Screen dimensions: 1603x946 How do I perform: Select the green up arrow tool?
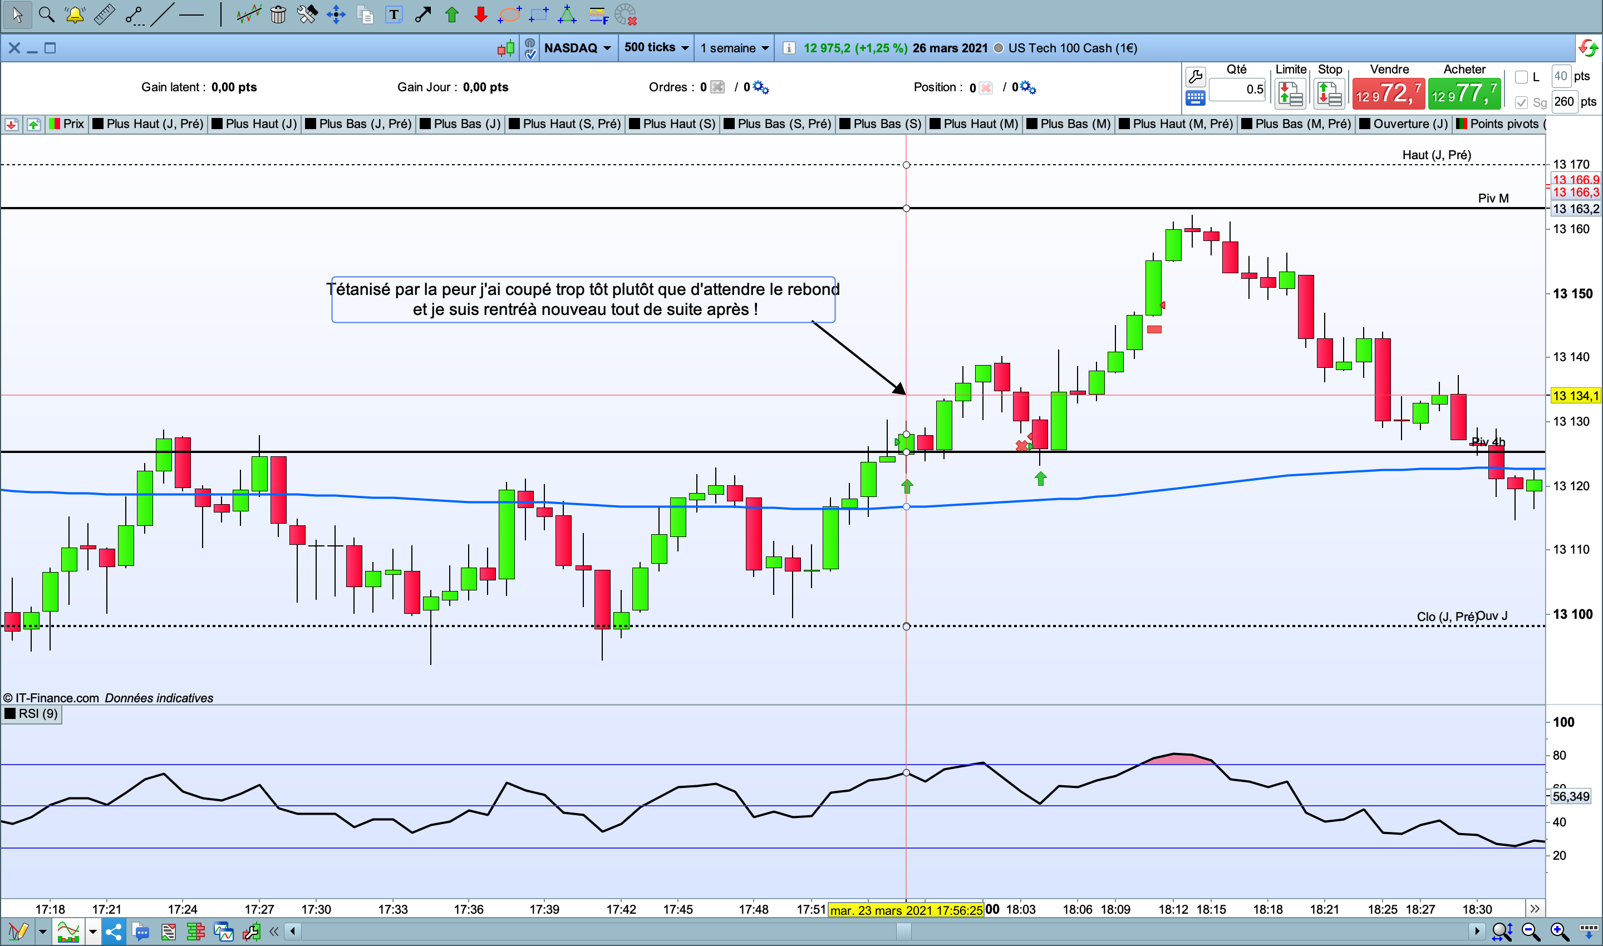click(452, 14)
